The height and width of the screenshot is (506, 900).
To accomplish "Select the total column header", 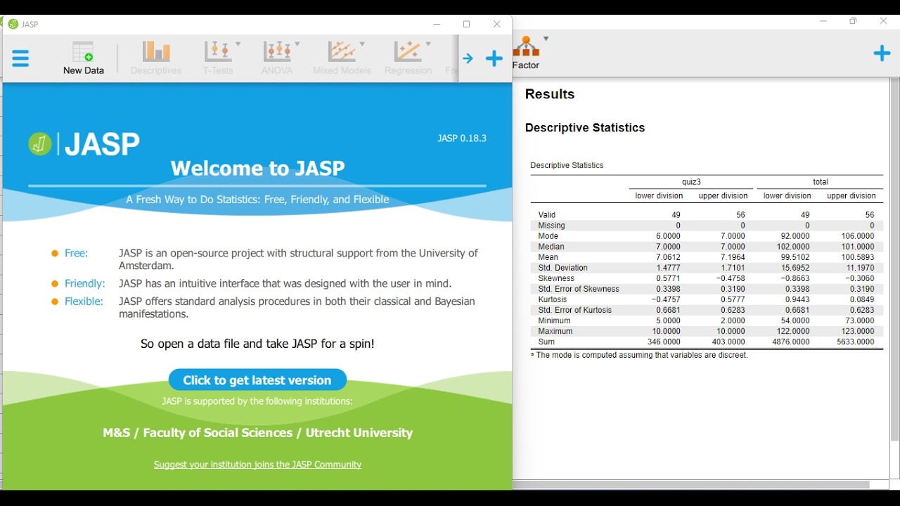I will point(821,182).
